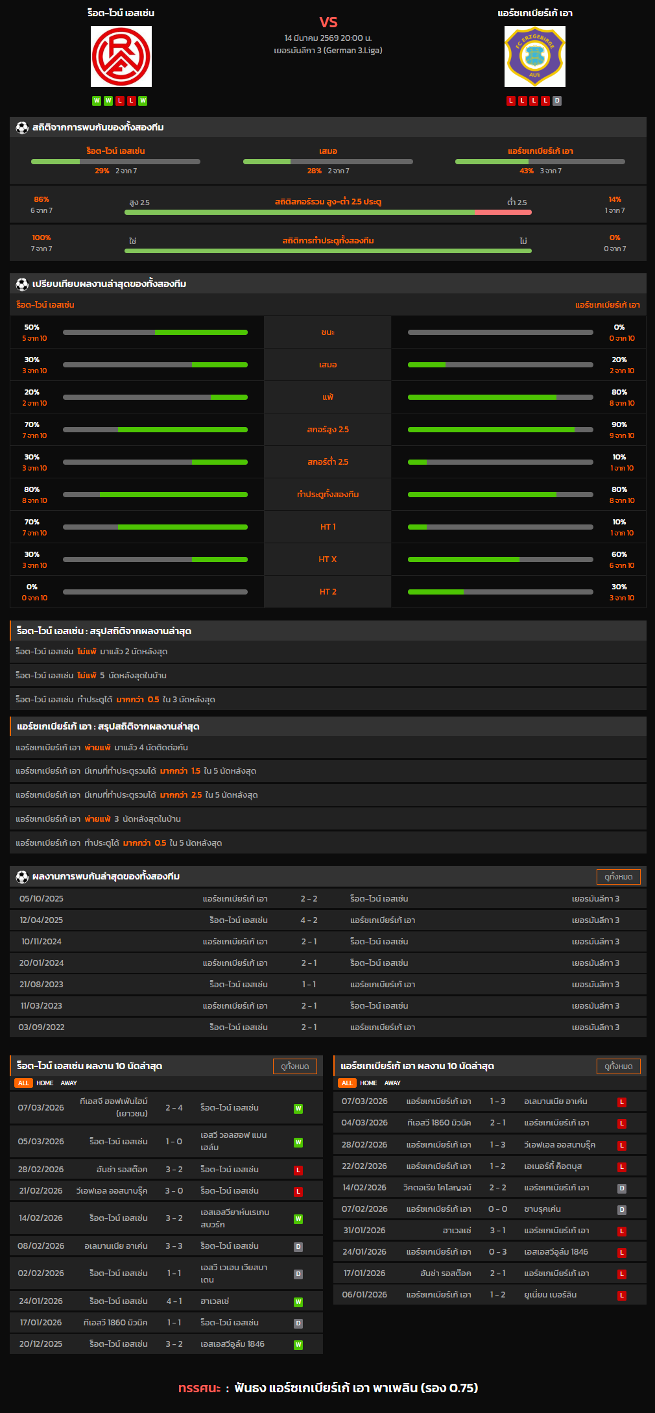Click the over/under 2.5 goals statistic bar

click(327, 212)
